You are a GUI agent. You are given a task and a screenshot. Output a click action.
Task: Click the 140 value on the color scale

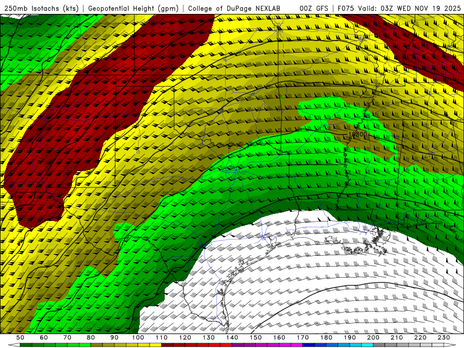click(232, 338)
